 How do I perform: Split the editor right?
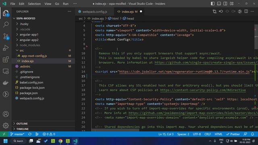point(246,12)
